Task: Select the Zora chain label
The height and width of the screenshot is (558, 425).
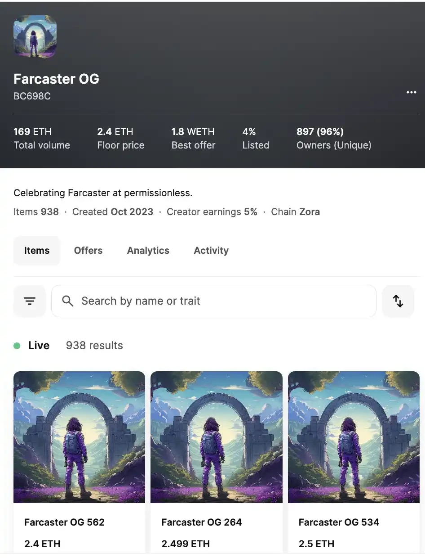Action: pyautogui.click(x=310, y=211)
